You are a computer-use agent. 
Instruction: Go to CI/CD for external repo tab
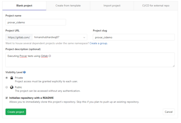coord(156,6)
